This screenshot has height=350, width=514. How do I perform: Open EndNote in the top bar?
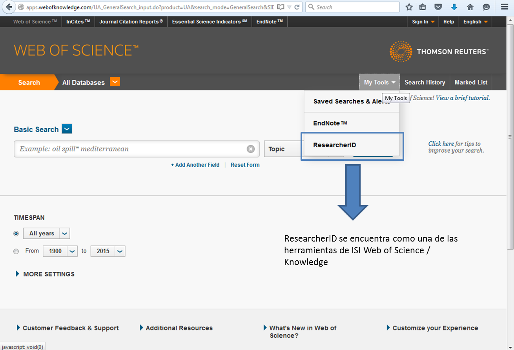[270, 22]
